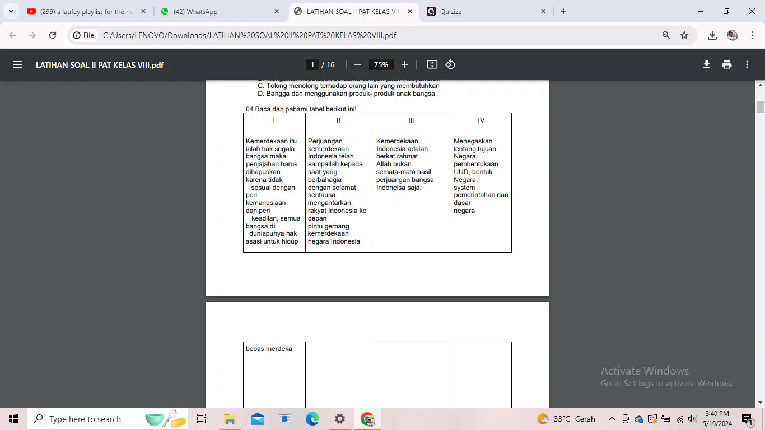Viewport: 765px width, 430px height.
Task: Open File Explorer from the taskbar
Action: [230, 419]
